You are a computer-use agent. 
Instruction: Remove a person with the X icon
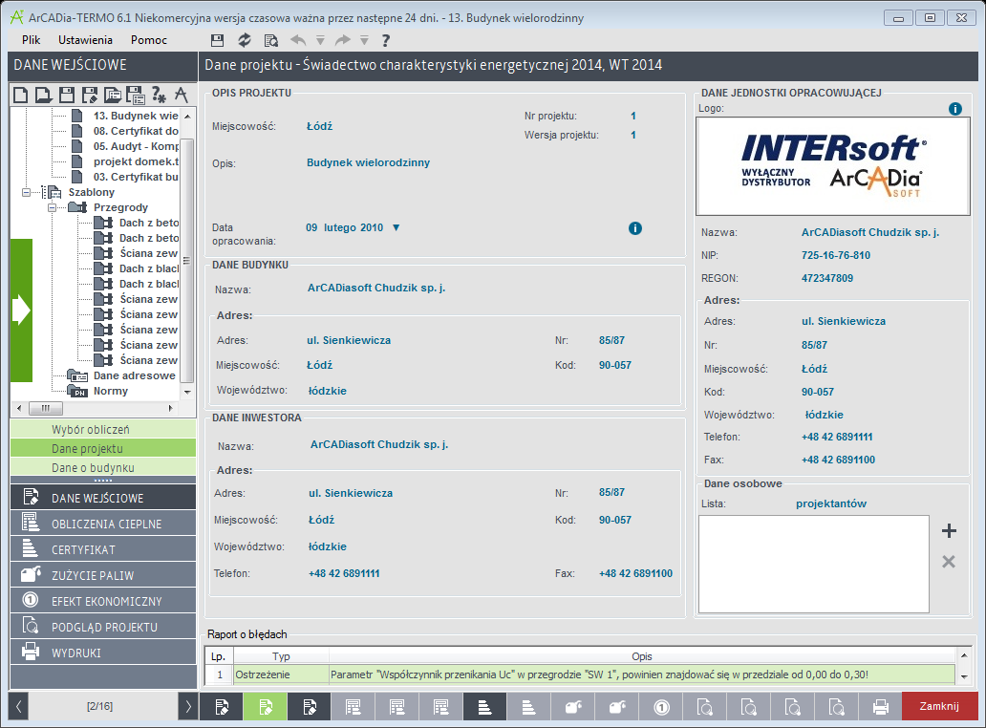[949, 562]
